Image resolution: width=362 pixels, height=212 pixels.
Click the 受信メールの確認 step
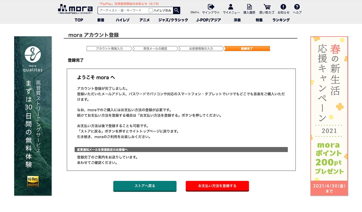click(155, 49)
